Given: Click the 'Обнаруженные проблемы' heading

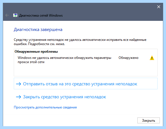Looking at the screenshot, I should (36, 52).
